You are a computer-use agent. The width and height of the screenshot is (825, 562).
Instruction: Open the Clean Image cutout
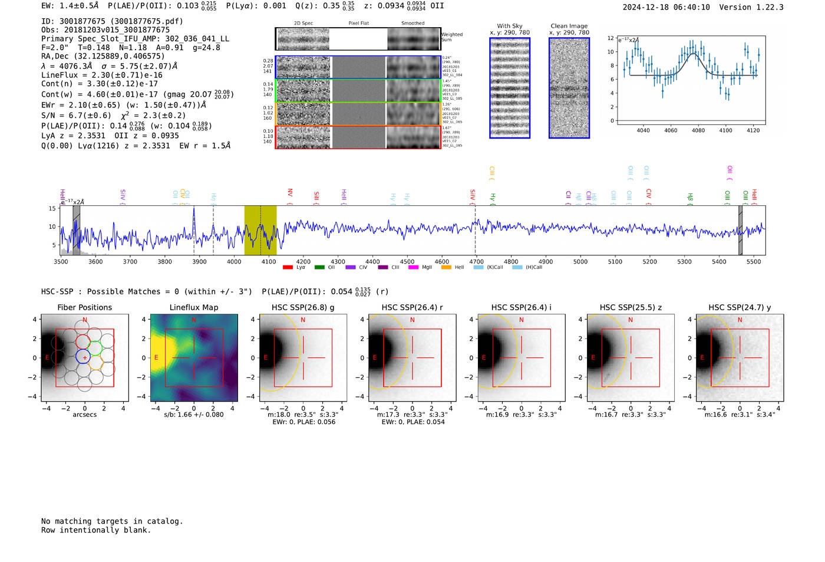point(569,88)
